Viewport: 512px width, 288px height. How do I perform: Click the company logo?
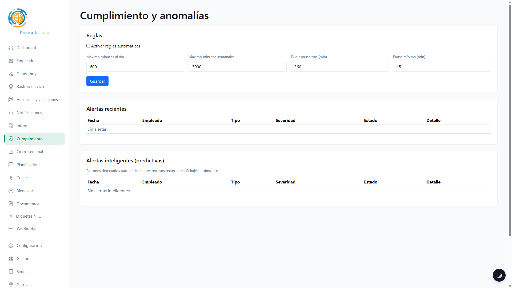[18, 18]
